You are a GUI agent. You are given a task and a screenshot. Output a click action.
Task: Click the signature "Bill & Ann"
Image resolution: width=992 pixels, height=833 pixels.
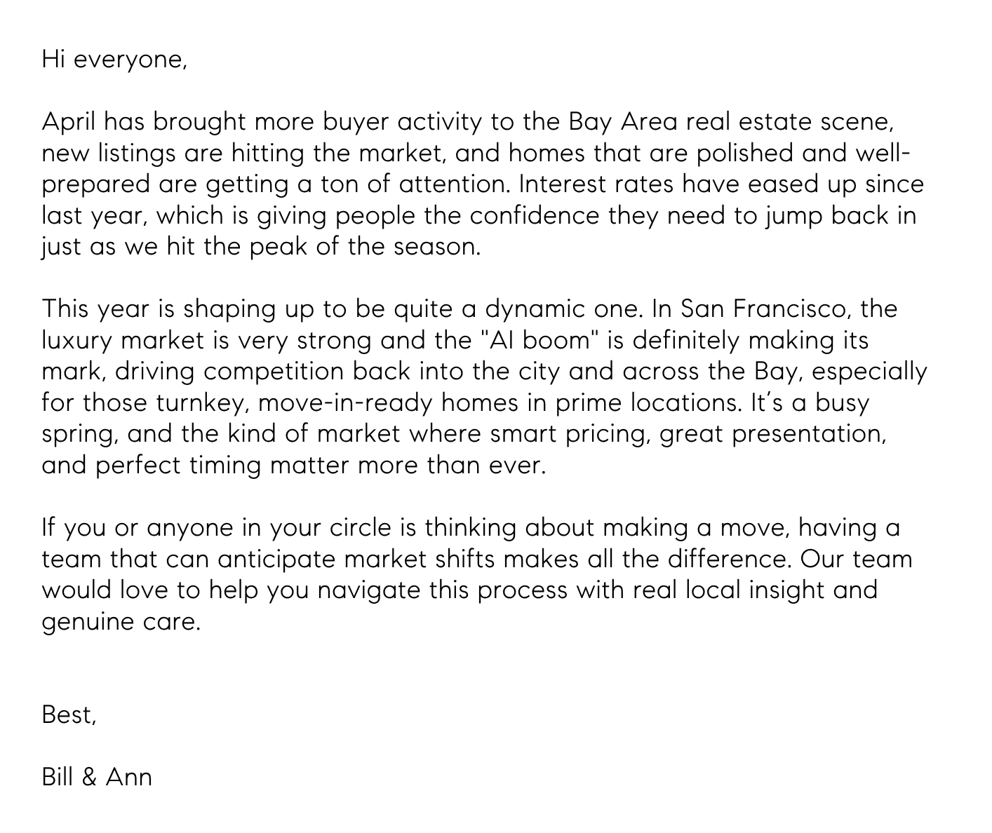97,777
